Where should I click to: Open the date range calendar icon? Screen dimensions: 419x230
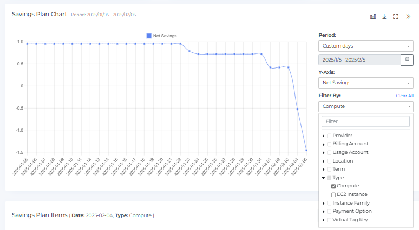[407, 59]
